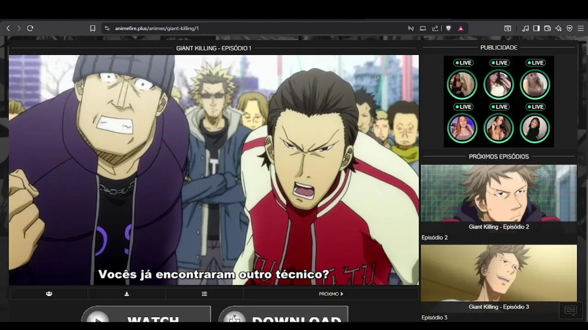The width and height of the screenshot is (588, 330).
Task: Click the 'PUBLICIDADE' heading
Action: pos(499,48)
